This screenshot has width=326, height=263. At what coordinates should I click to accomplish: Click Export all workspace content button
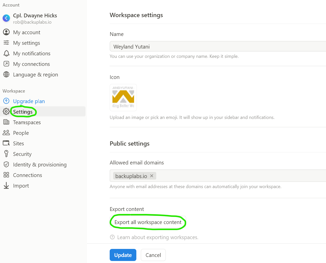pyautogui.click(x=148, y=222)
